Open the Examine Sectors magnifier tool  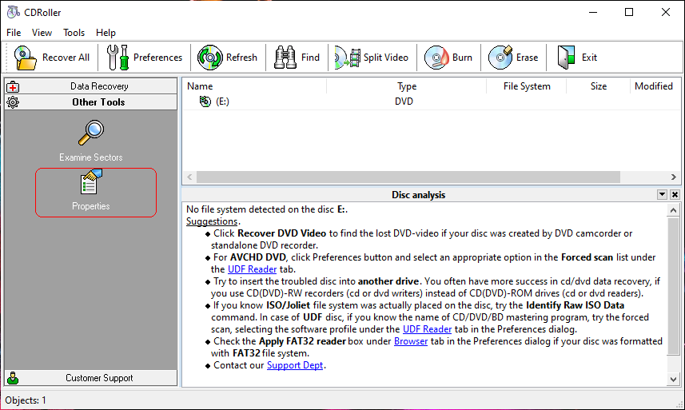coord(91,141)
